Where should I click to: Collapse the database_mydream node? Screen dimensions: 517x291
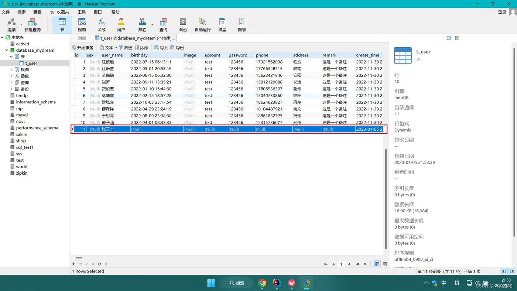(x=7, y=50)
